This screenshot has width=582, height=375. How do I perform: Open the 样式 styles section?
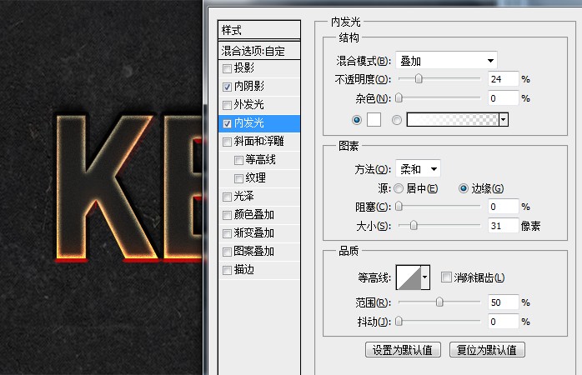click(x=259, y=30)
